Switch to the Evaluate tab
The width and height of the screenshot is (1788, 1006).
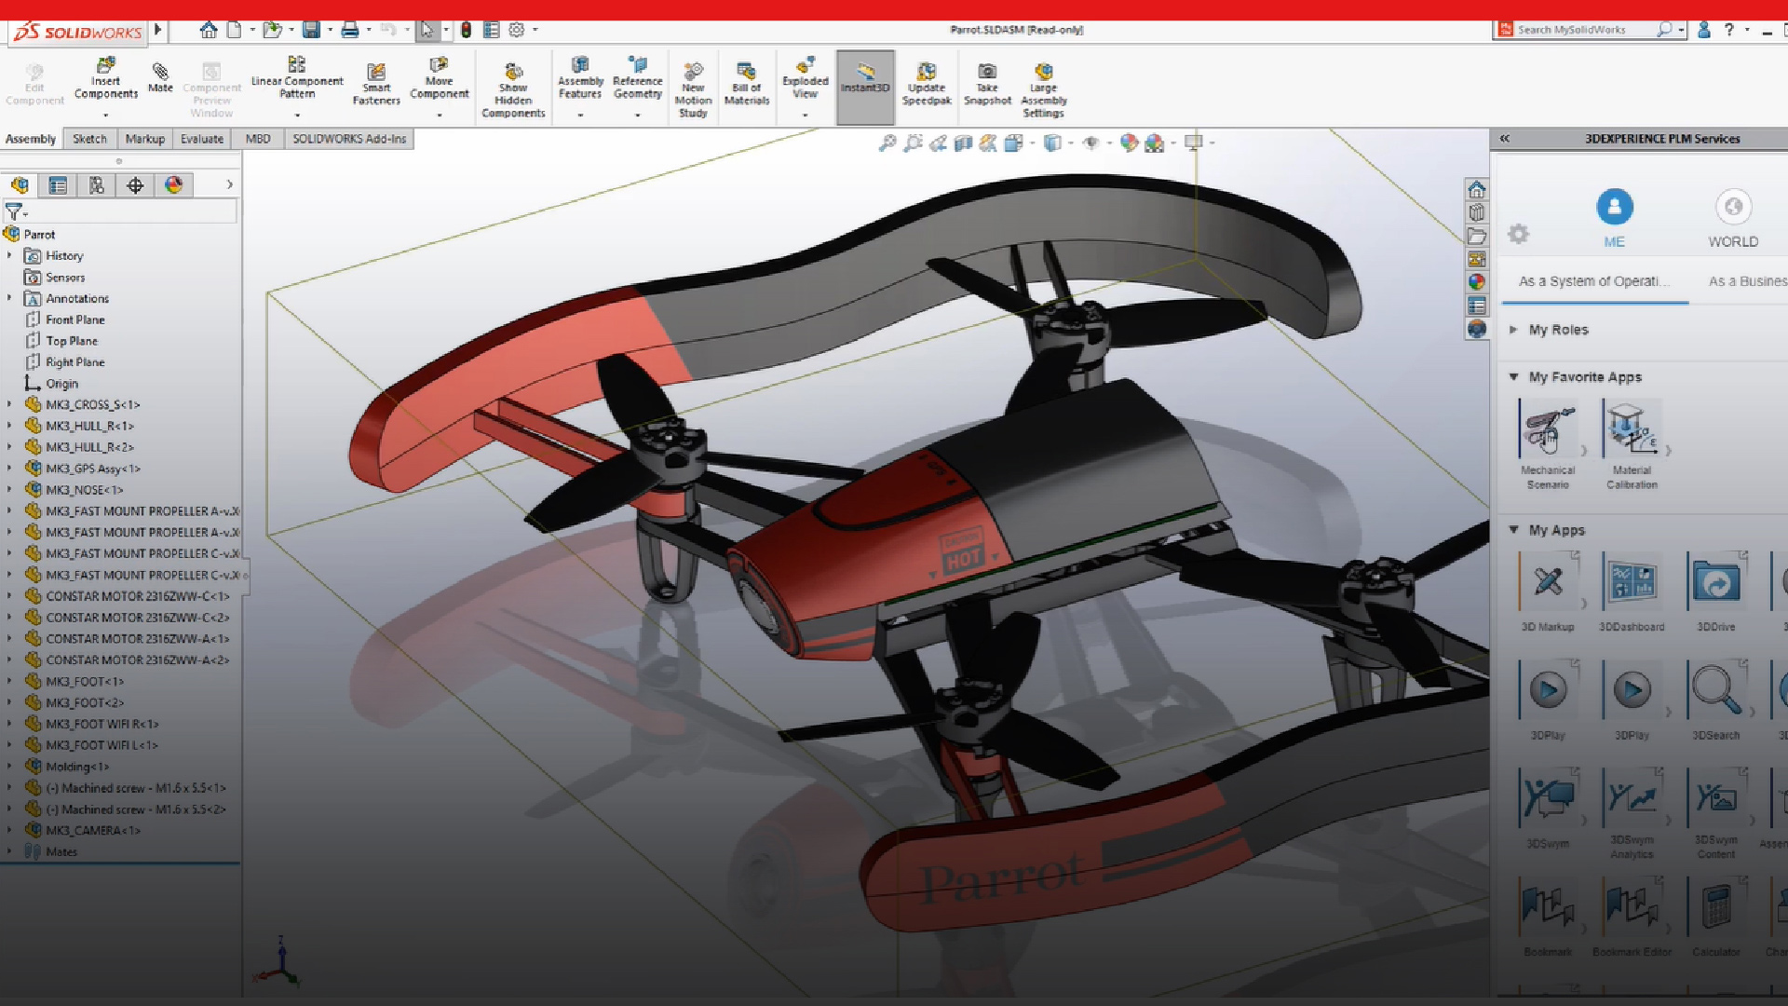(202, 139)
